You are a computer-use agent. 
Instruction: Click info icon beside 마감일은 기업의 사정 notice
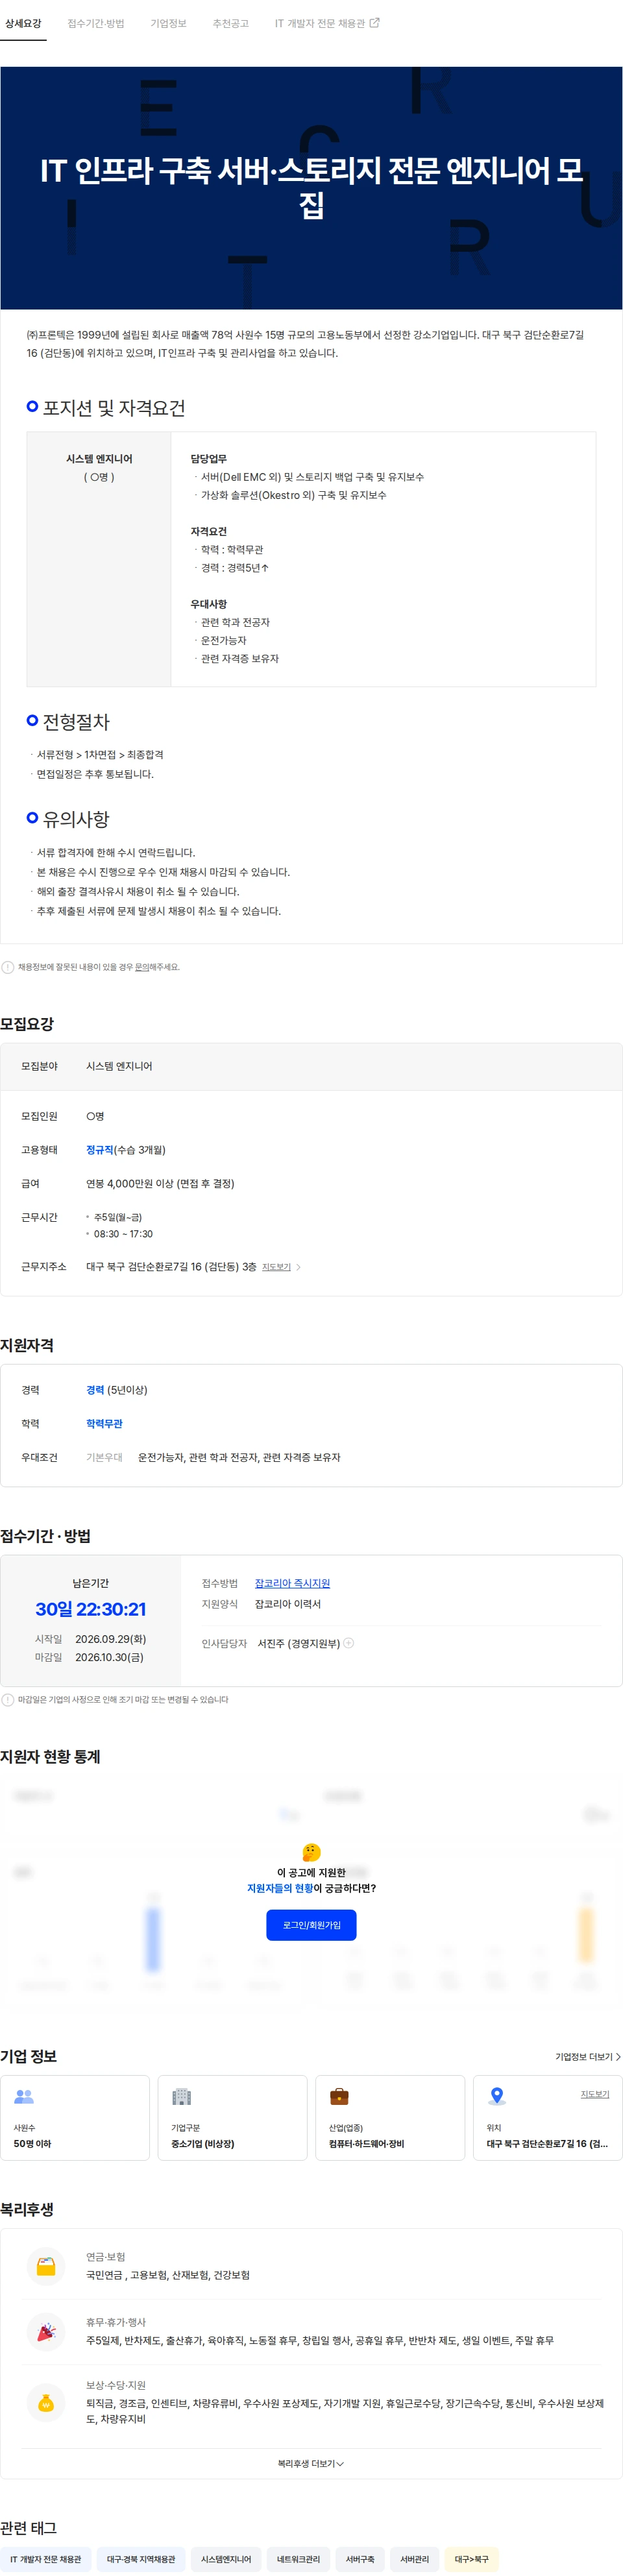[8, 1699]
